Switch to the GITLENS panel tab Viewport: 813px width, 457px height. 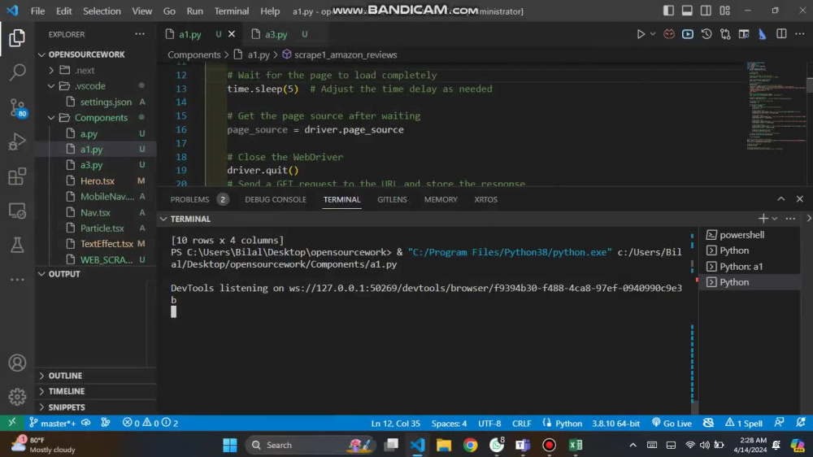click(392, 200)
